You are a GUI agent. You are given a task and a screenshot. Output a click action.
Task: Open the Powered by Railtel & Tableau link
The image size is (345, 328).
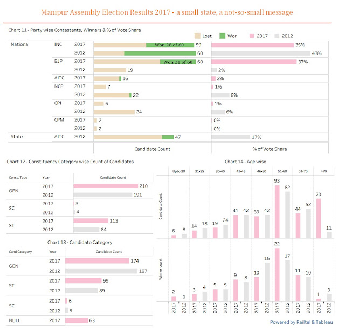pyautogui.click(x=301, y=322)
